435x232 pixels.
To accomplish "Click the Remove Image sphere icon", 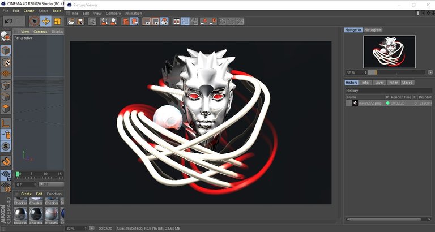I will [x=113, y=22].
